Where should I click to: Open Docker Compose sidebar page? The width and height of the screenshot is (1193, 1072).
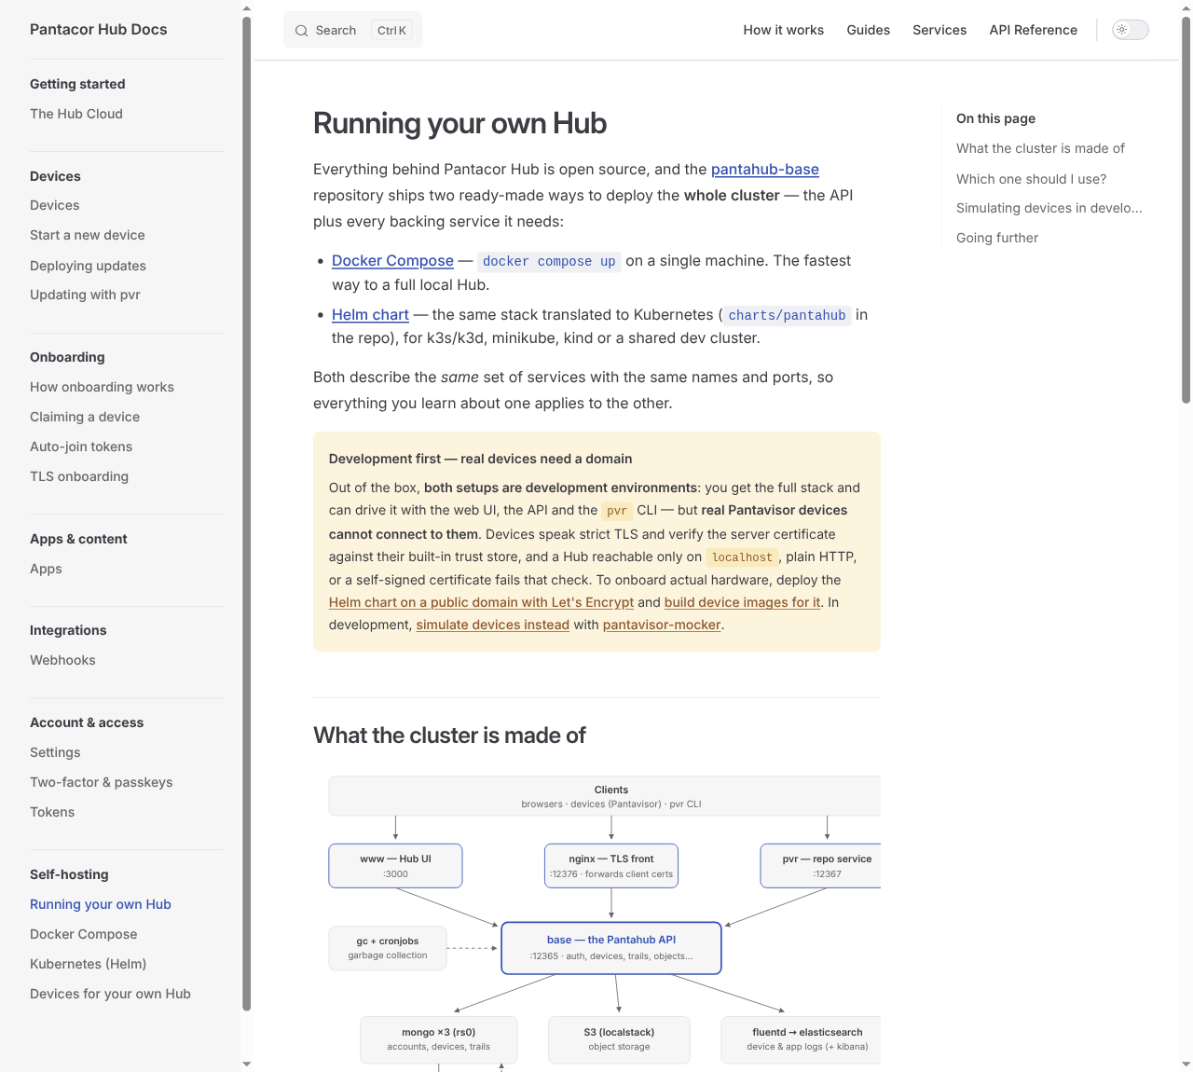[x=84, y=934]
